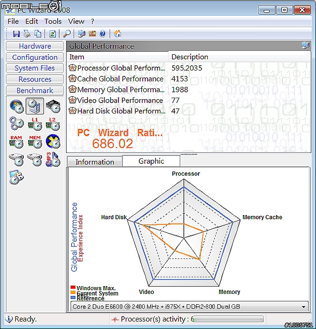Switch to the Information tab
316x329 pixels.
pos(95,162)
